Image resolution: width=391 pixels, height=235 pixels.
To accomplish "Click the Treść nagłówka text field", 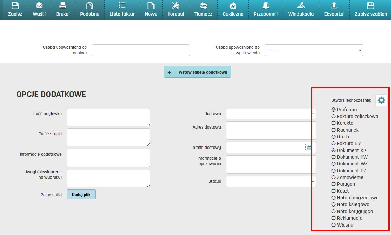I will click(108, 117).
